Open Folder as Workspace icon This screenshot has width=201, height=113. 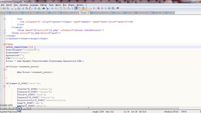coord(90,8)
